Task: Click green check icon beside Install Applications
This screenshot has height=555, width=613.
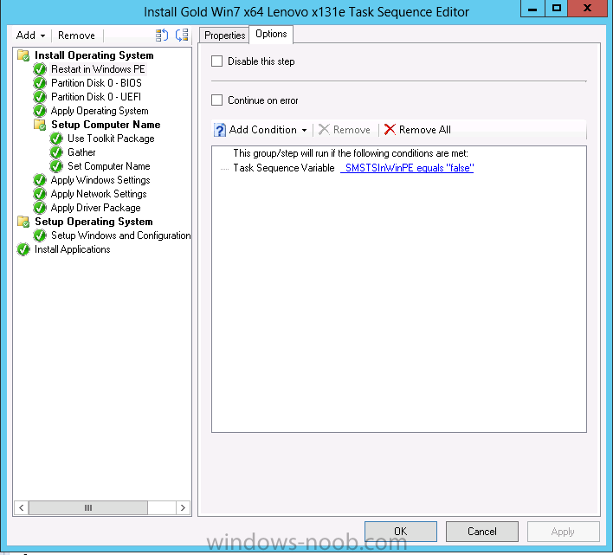Action: [x=23, y=249]
